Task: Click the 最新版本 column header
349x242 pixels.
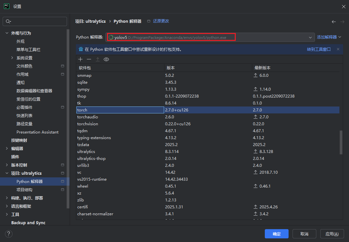Action: click(x=296, y=68)
